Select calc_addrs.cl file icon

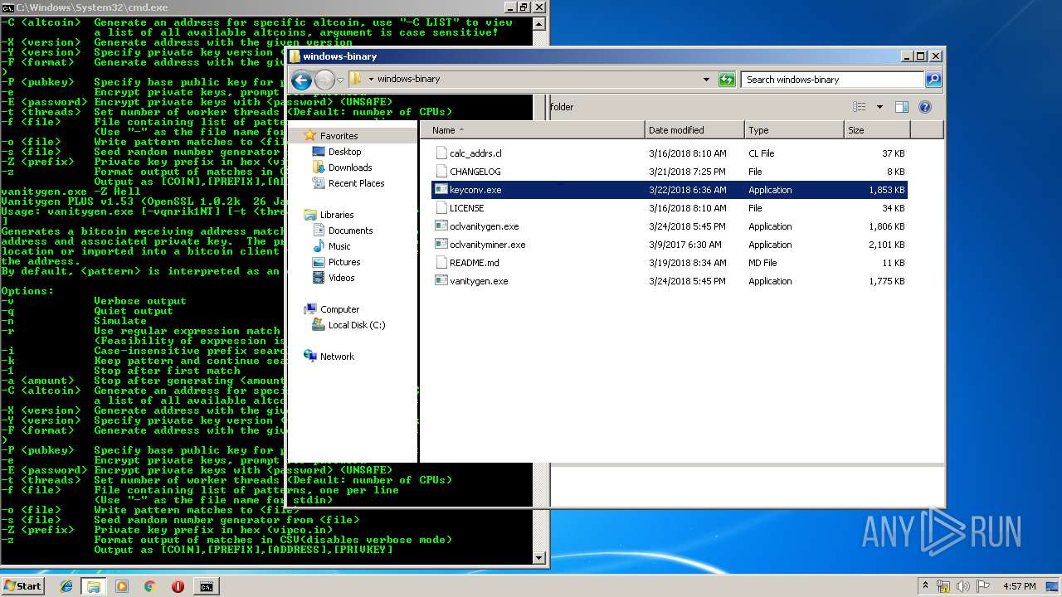pyautogui.click(x=441, y=153)
